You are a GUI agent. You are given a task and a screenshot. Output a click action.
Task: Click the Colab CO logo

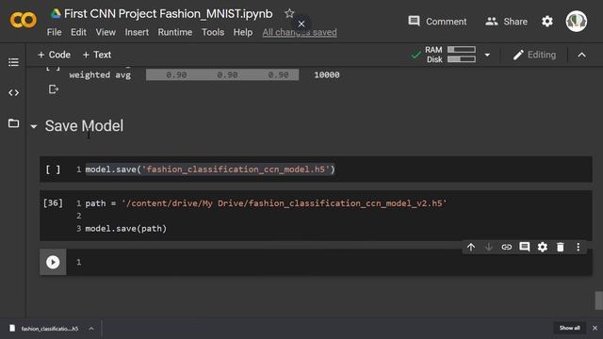pyautogui.click(x=23, y=20)
